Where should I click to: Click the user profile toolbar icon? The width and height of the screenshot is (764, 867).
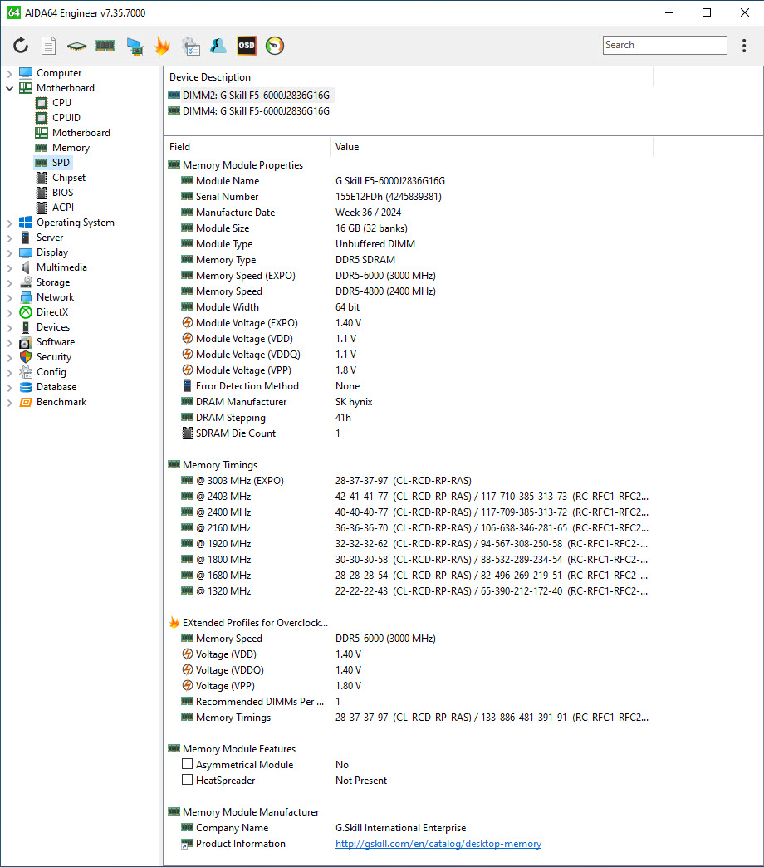pyautogui.click(x=218, y=46)
